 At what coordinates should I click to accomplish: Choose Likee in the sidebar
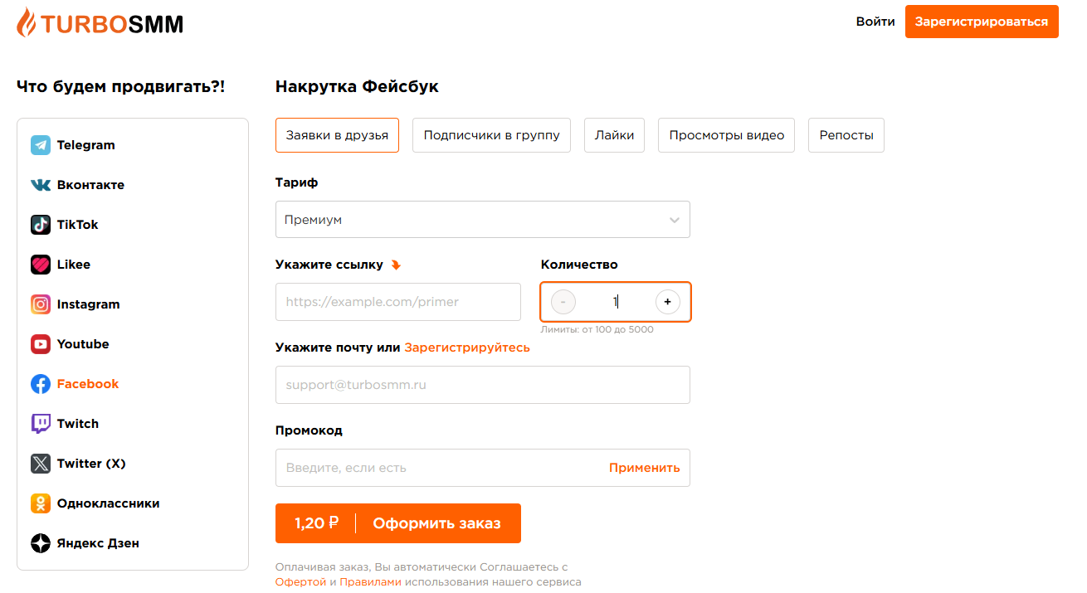point(74,265)
